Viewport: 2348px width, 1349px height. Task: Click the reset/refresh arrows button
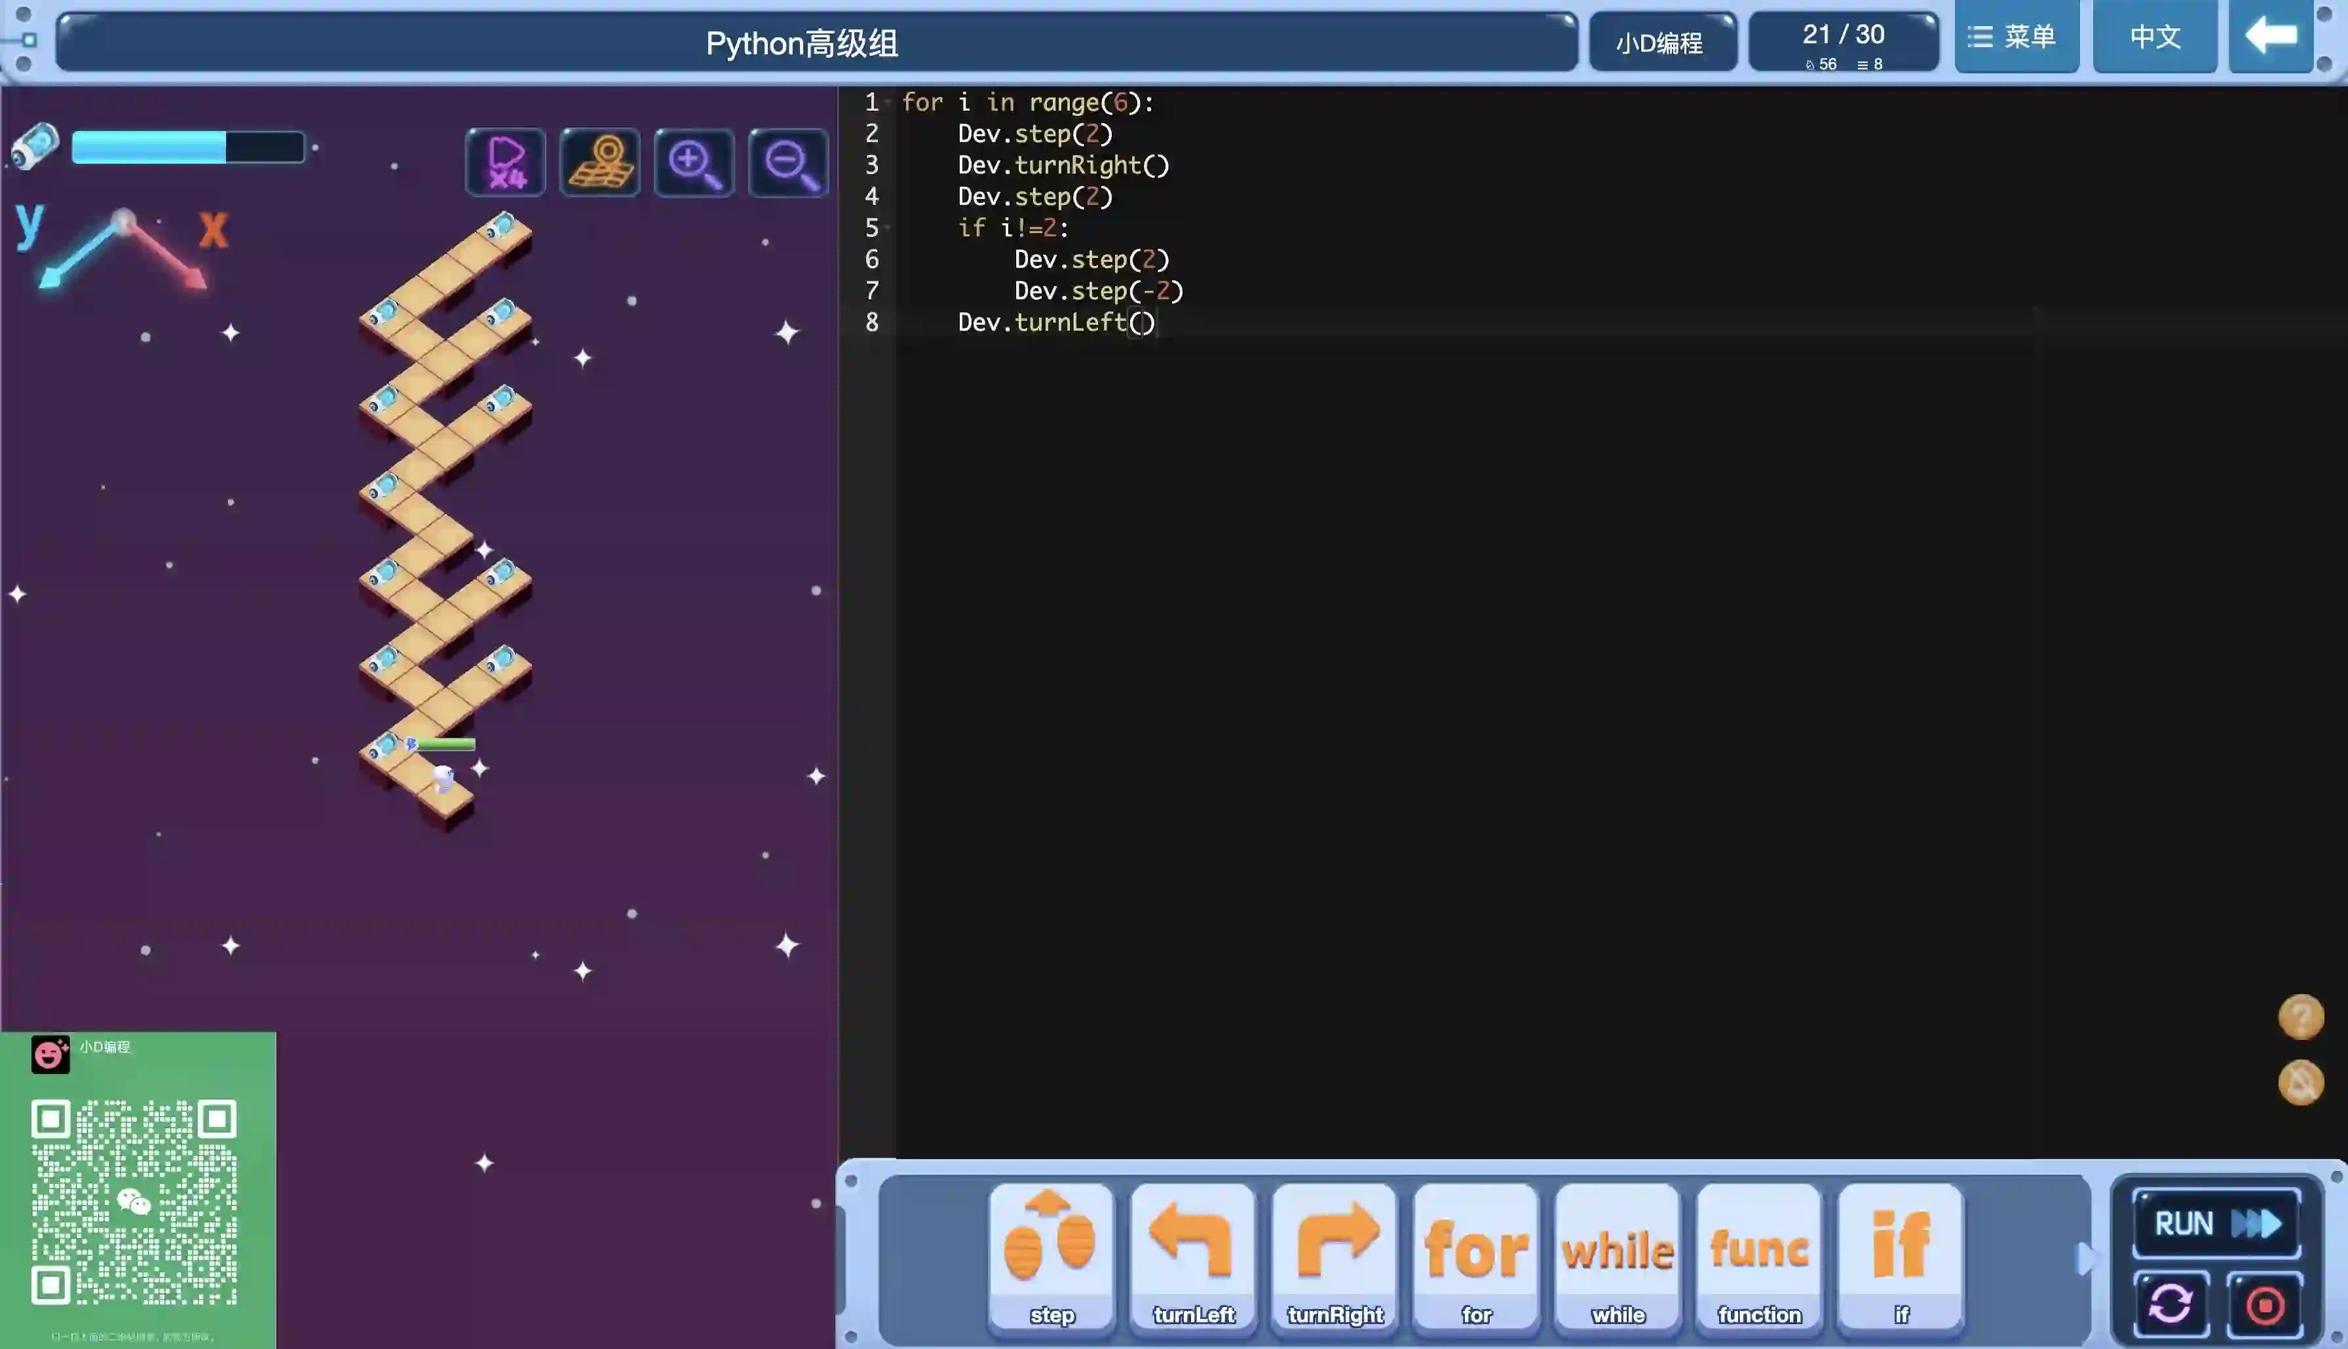pyautogui.click(x=2170, y=1304)
